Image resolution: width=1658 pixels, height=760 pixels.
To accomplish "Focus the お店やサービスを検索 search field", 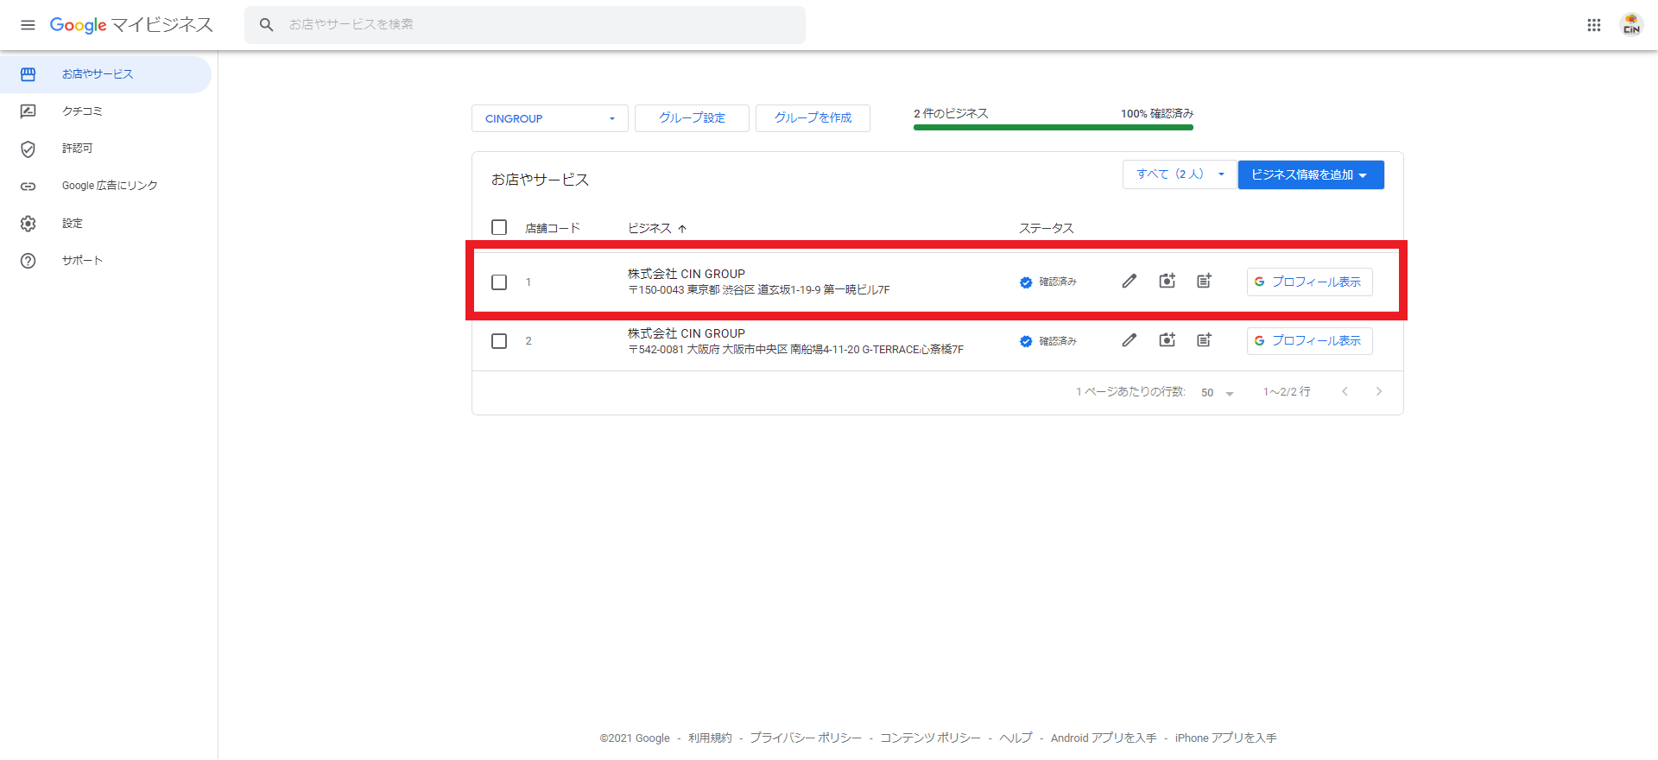I will coord(525,25).
